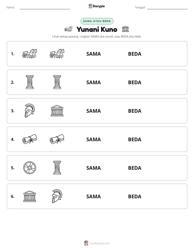Click the helmet picture in row 6

point(57,196)
